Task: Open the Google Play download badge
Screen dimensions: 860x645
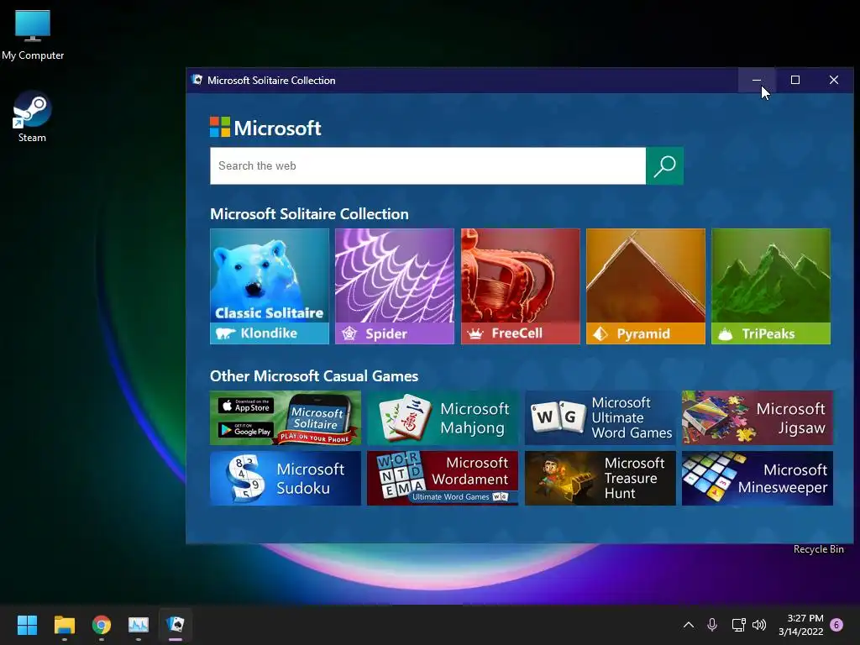Action: 246,430
